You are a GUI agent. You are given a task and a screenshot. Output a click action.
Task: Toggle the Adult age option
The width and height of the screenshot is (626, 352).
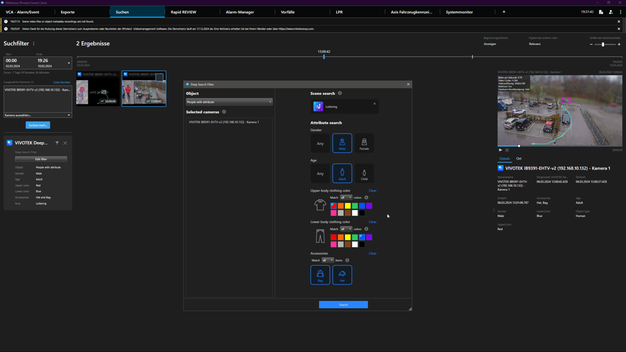[342, 173]
